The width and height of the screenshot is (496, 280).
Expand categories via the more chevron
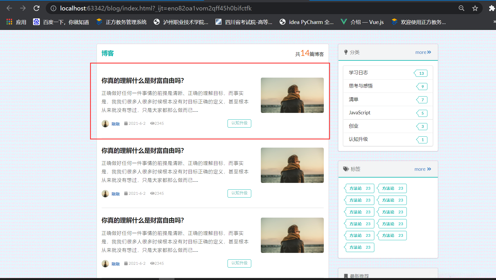pyautogui.click(x=423, y=52)
